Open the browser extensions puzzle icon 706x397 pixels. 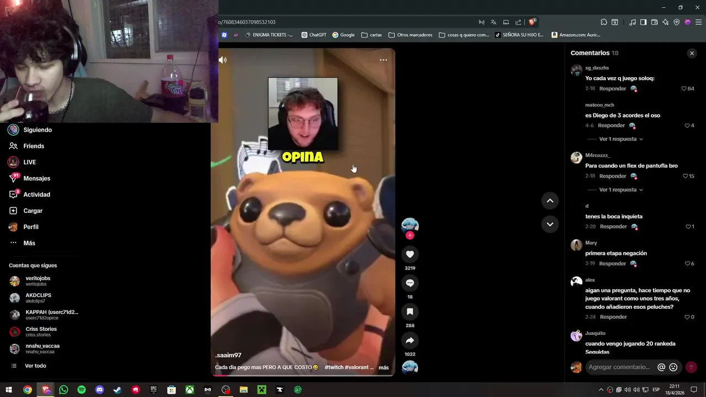click(x=603, y=22)
